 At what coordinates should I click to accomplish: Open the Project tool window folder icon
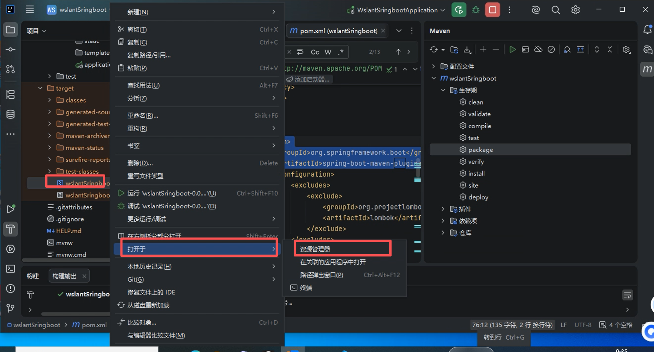click(11, 30)
